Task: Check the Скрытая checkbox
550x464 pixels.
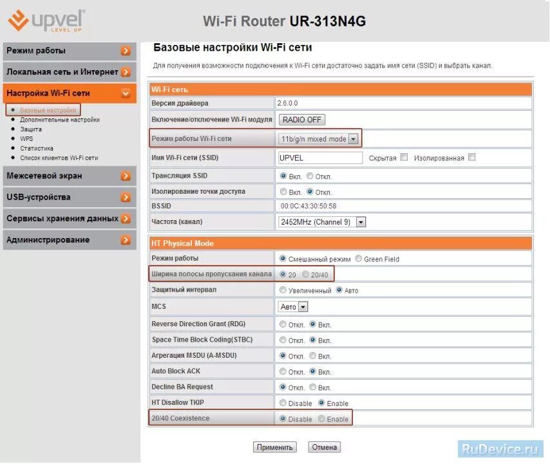Action: click(x=404, y=156)
